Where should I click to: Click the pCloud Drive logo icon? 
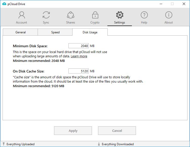(x=4, y=4)
